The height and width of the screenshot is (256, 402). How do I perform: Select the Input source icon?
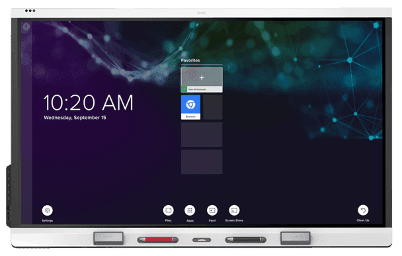point(212,210)
